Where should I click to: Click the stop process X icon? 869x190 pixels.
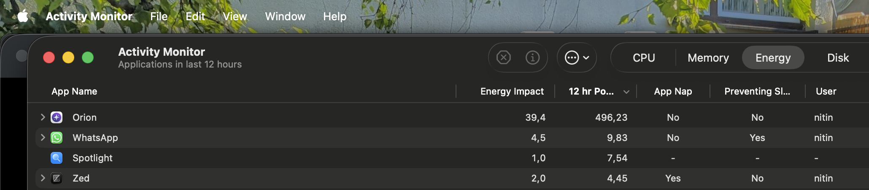pyautogui.click(x=504, y=57)
